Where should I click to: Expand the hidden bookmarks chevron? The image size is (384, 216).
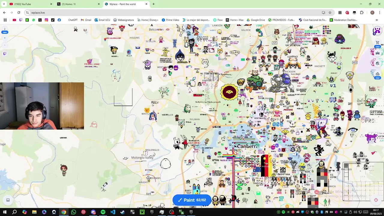tap(376, 20)
